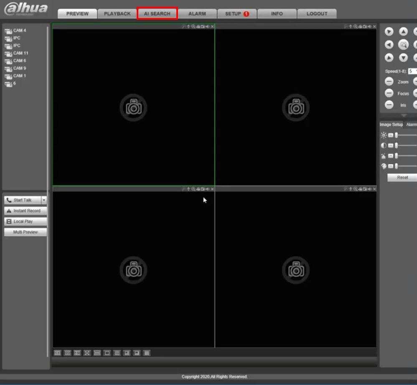Decrease Focus with the minus button
Screen dimensions: 417x385
(389, 93)
